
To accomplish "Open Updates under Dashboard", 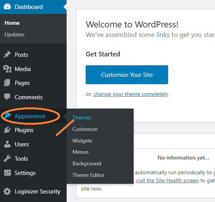I will click(x=15, y=35).
